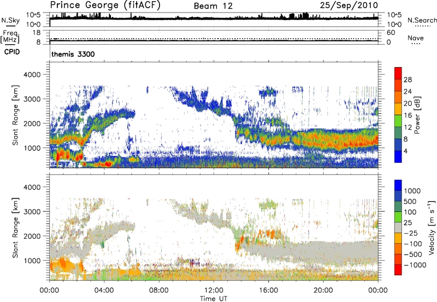Click the date "25/Sep/2010"
The image size is (437, 302).
click(x=349, y=5)
